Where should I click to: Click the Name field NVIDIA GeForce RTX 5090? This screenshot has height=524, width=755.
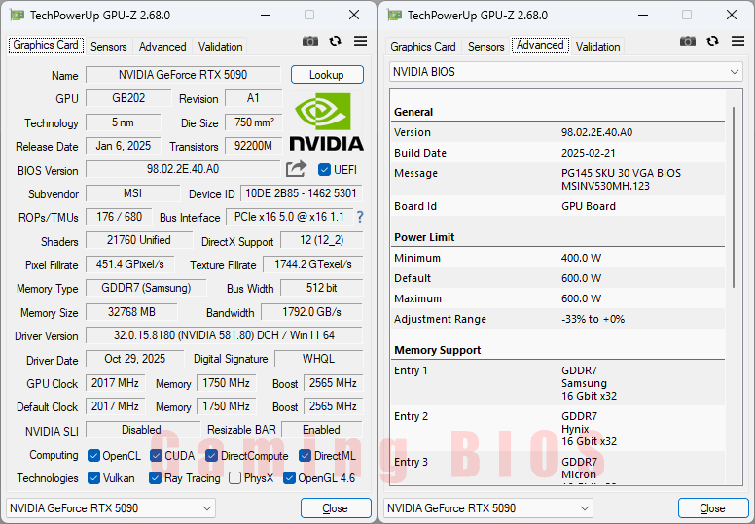[x=183, y=75]
